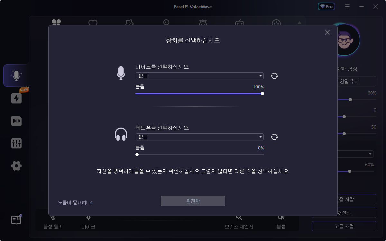The height and width of the screenshot is (241, 386).
Task: Open the lightning effects icon with NEW badge
Action: click(x=16, y=98)
